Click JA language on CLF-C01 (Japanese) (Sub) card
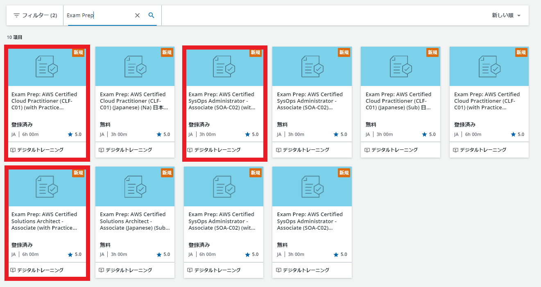The image size is (541, 287). point(368,134)
